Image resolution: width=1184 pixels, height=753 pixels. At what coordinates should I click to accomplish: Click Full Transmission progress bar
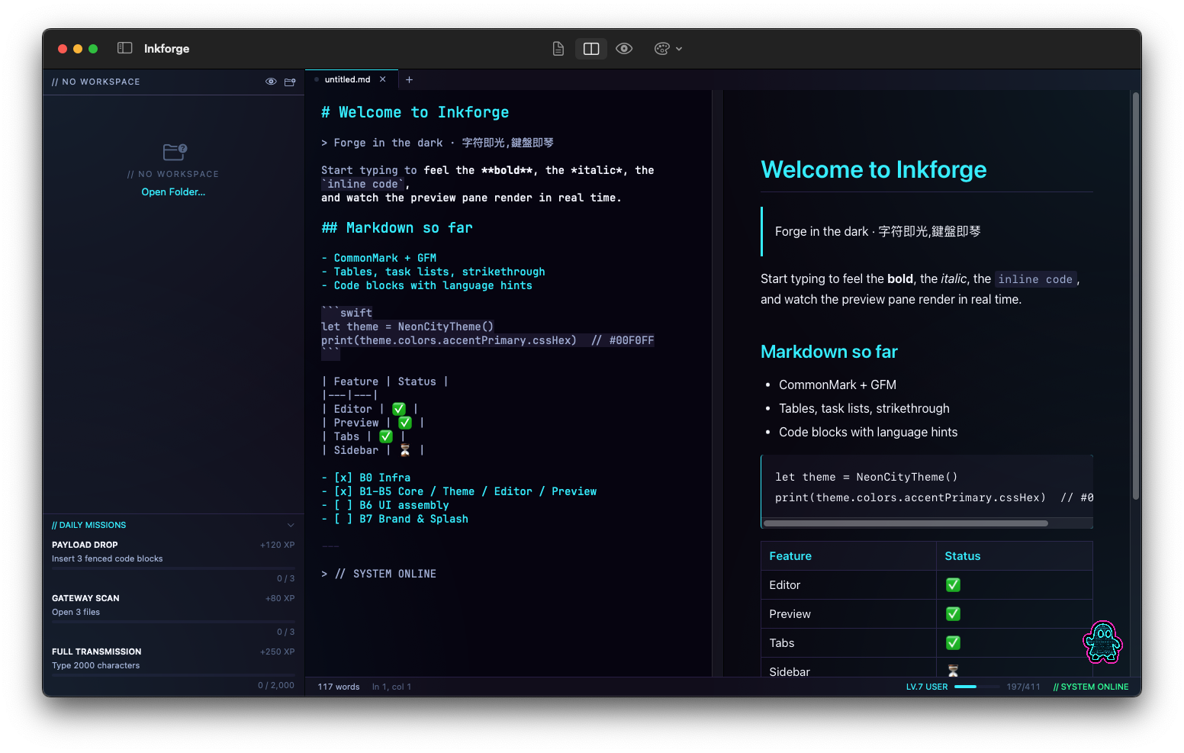173,676
